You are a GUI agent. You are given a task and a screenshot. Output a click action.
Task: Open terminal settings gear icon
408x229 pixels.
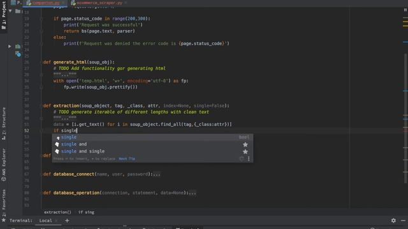click(393, 221)
